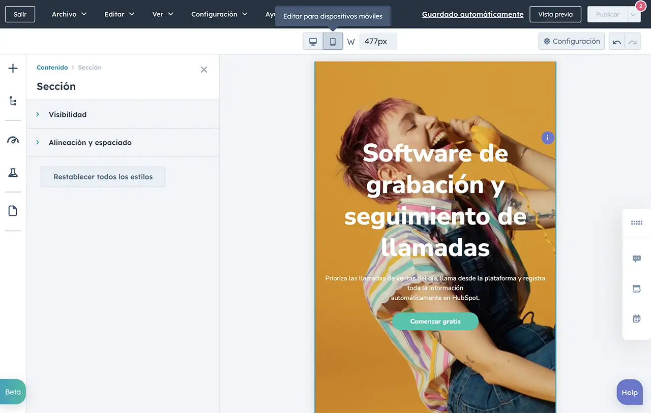Open the test flask icon in sidebar
Viewport: 651px width, 413px height.
coord(13,173)
